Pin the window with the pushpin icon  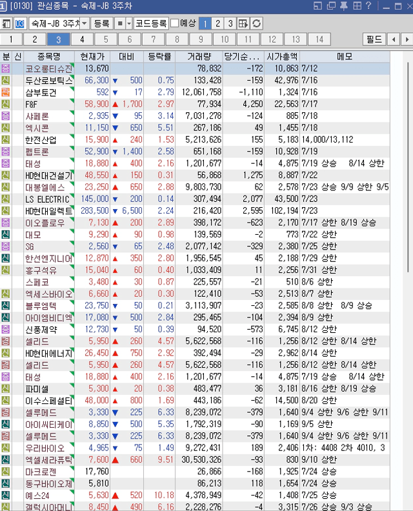click(344, 6)
